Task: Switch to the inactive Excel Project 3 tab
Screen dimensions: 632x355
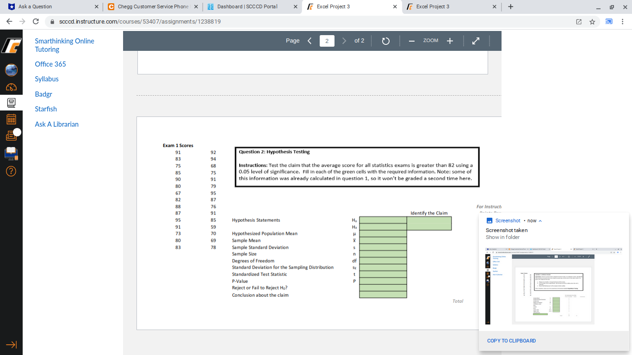Action: click(x=451, y=7)
